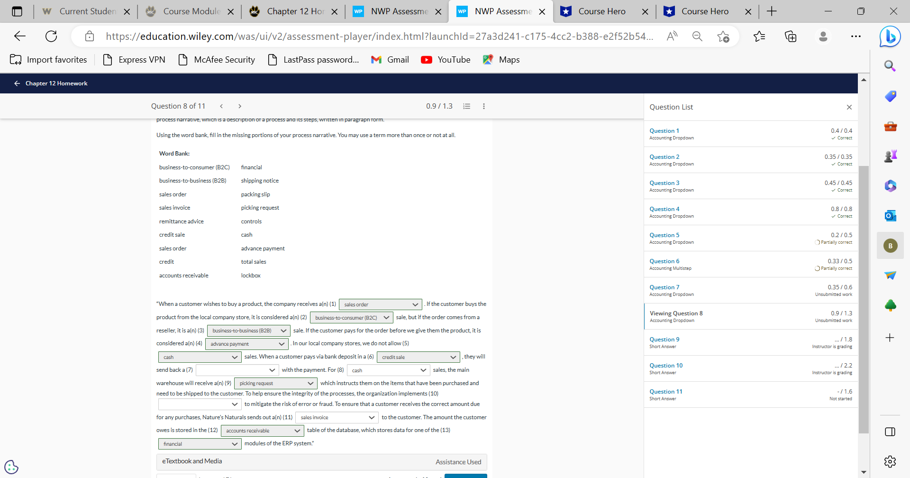Open a new browser tab
The height and width of the screenshot is (478, 910).
pyautogui.click(x=772, y=11)
